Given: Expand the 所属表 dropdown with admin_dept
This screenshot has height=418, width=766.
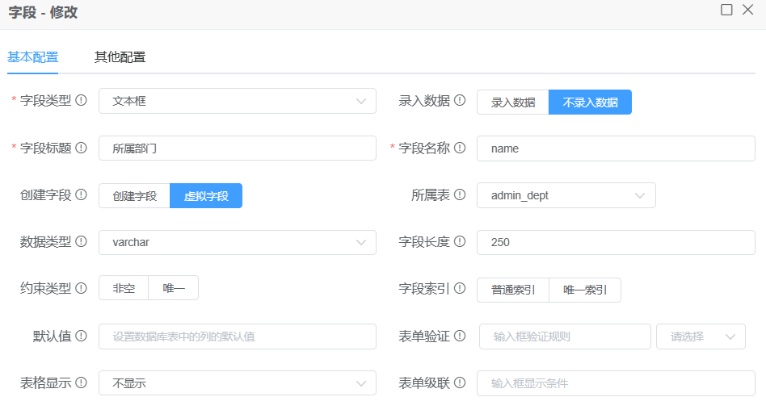Looking at the screenshot, I should click(x=566, y=196).
